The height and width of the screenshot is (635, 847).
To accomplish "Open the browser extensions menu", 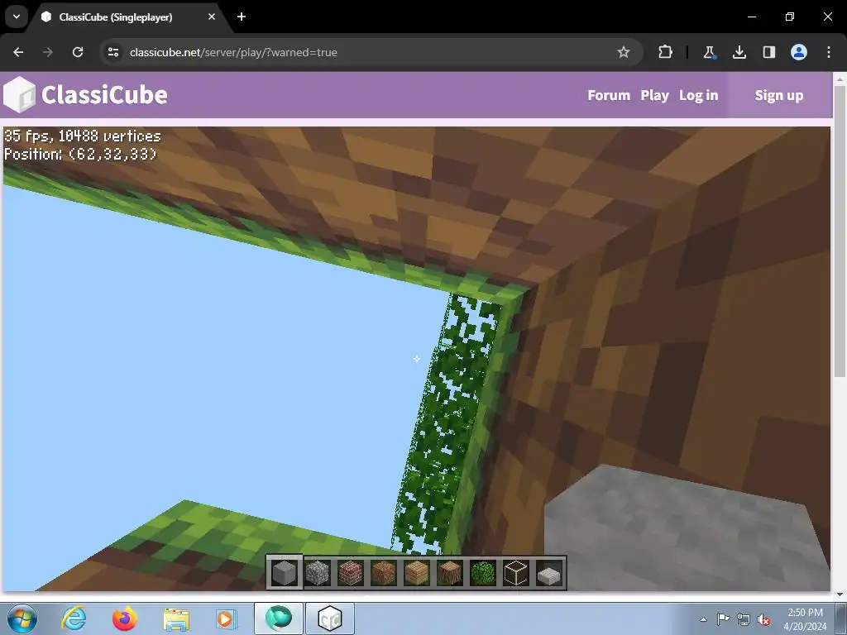I will pyautogui.click(x=666, y=52).
